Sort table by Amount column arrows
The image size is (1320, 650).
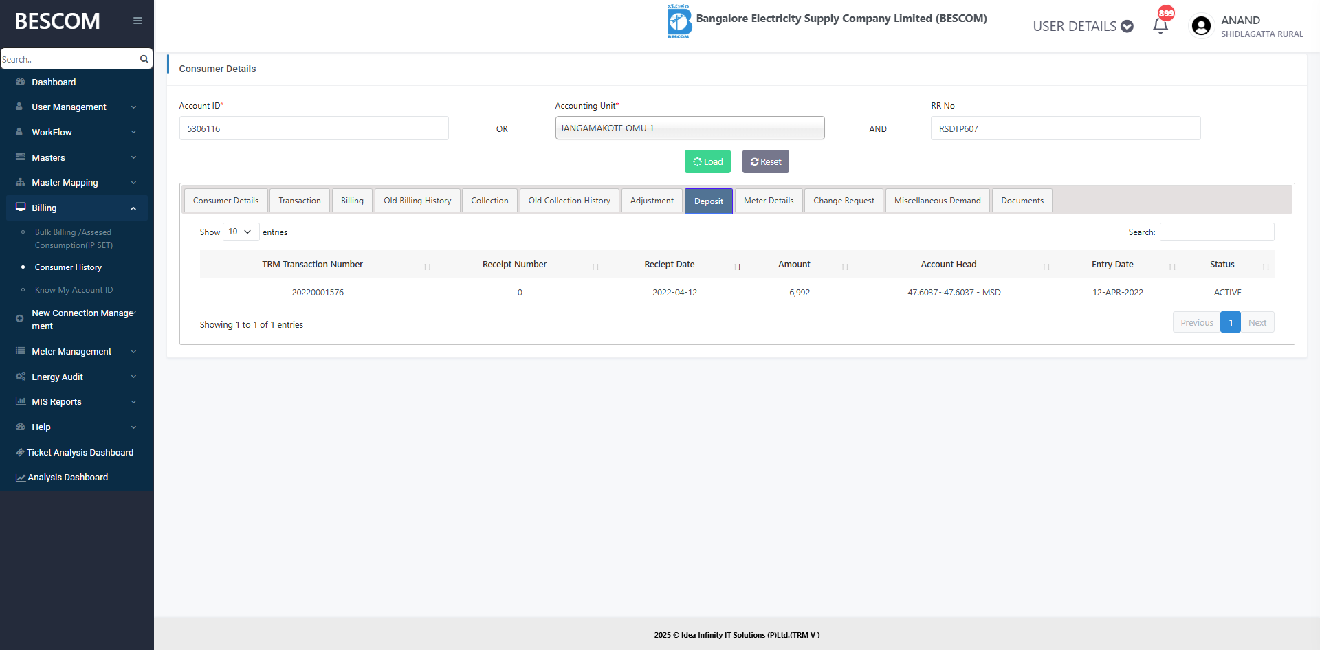pyautogui.click(x=845, y=267)
